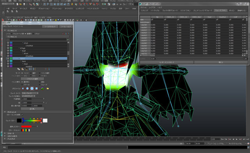Select the Paint mode radio button
Viewport: 250px width, 153px height.
tap(22, 73)
